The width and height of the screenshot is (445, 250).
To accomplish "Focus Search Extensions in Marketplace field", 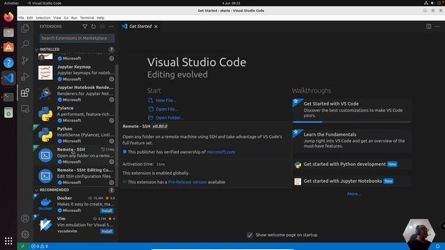I will coord(77,38).
